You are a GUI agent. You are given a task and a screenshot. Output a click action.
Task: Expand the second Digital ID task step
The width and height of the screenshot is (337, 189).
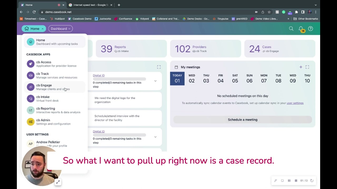point(155,137)
